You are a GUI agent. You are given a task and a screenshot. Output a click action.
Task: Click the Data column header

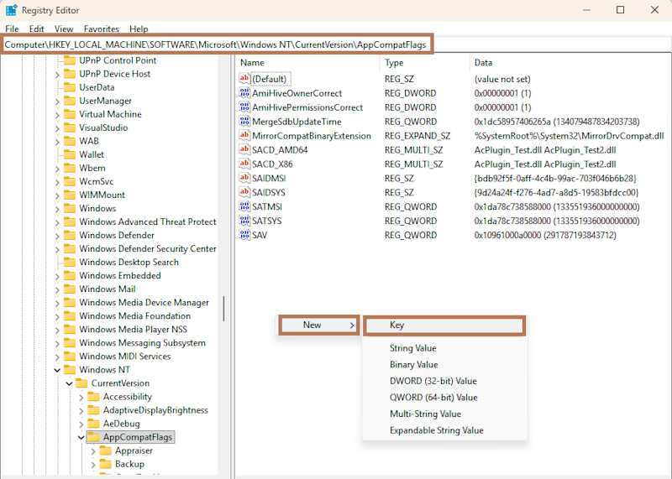point(483,63)
